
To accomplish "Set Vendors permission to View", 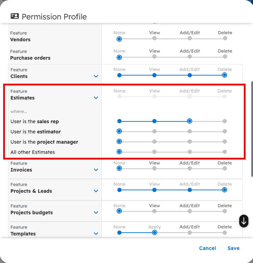I will pos(154,38).
